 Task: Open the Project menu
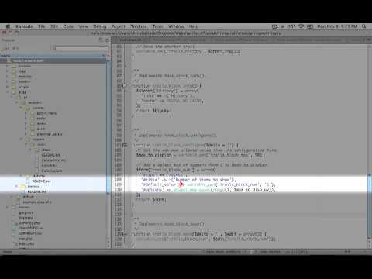coord(119,26)
